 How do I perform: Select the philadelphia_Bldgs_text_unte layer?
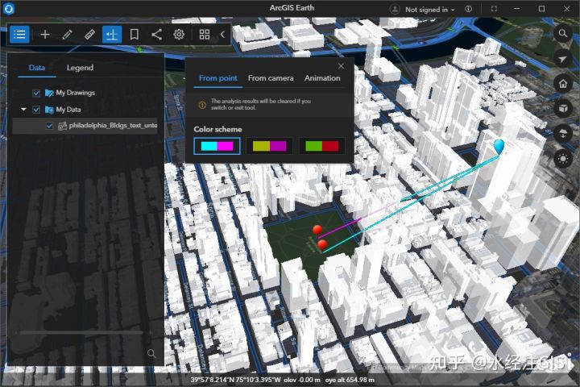(x=85, y=126)
